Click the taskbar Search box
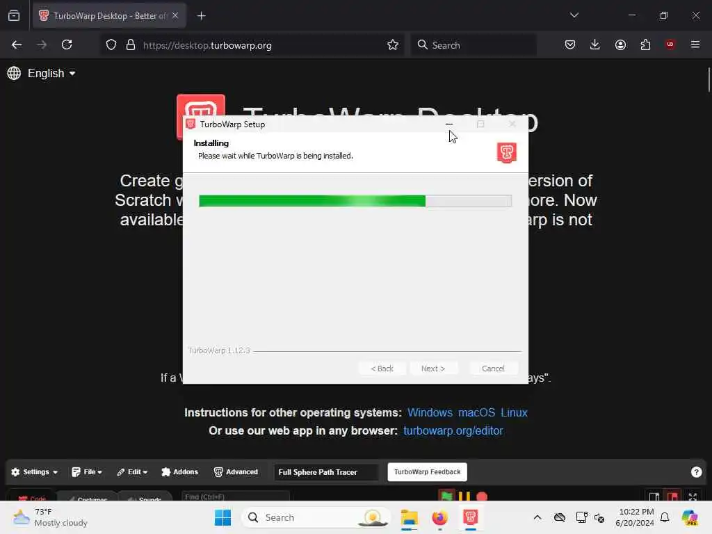The width and height of the screenshot is (712, 534). click(316, 517)
